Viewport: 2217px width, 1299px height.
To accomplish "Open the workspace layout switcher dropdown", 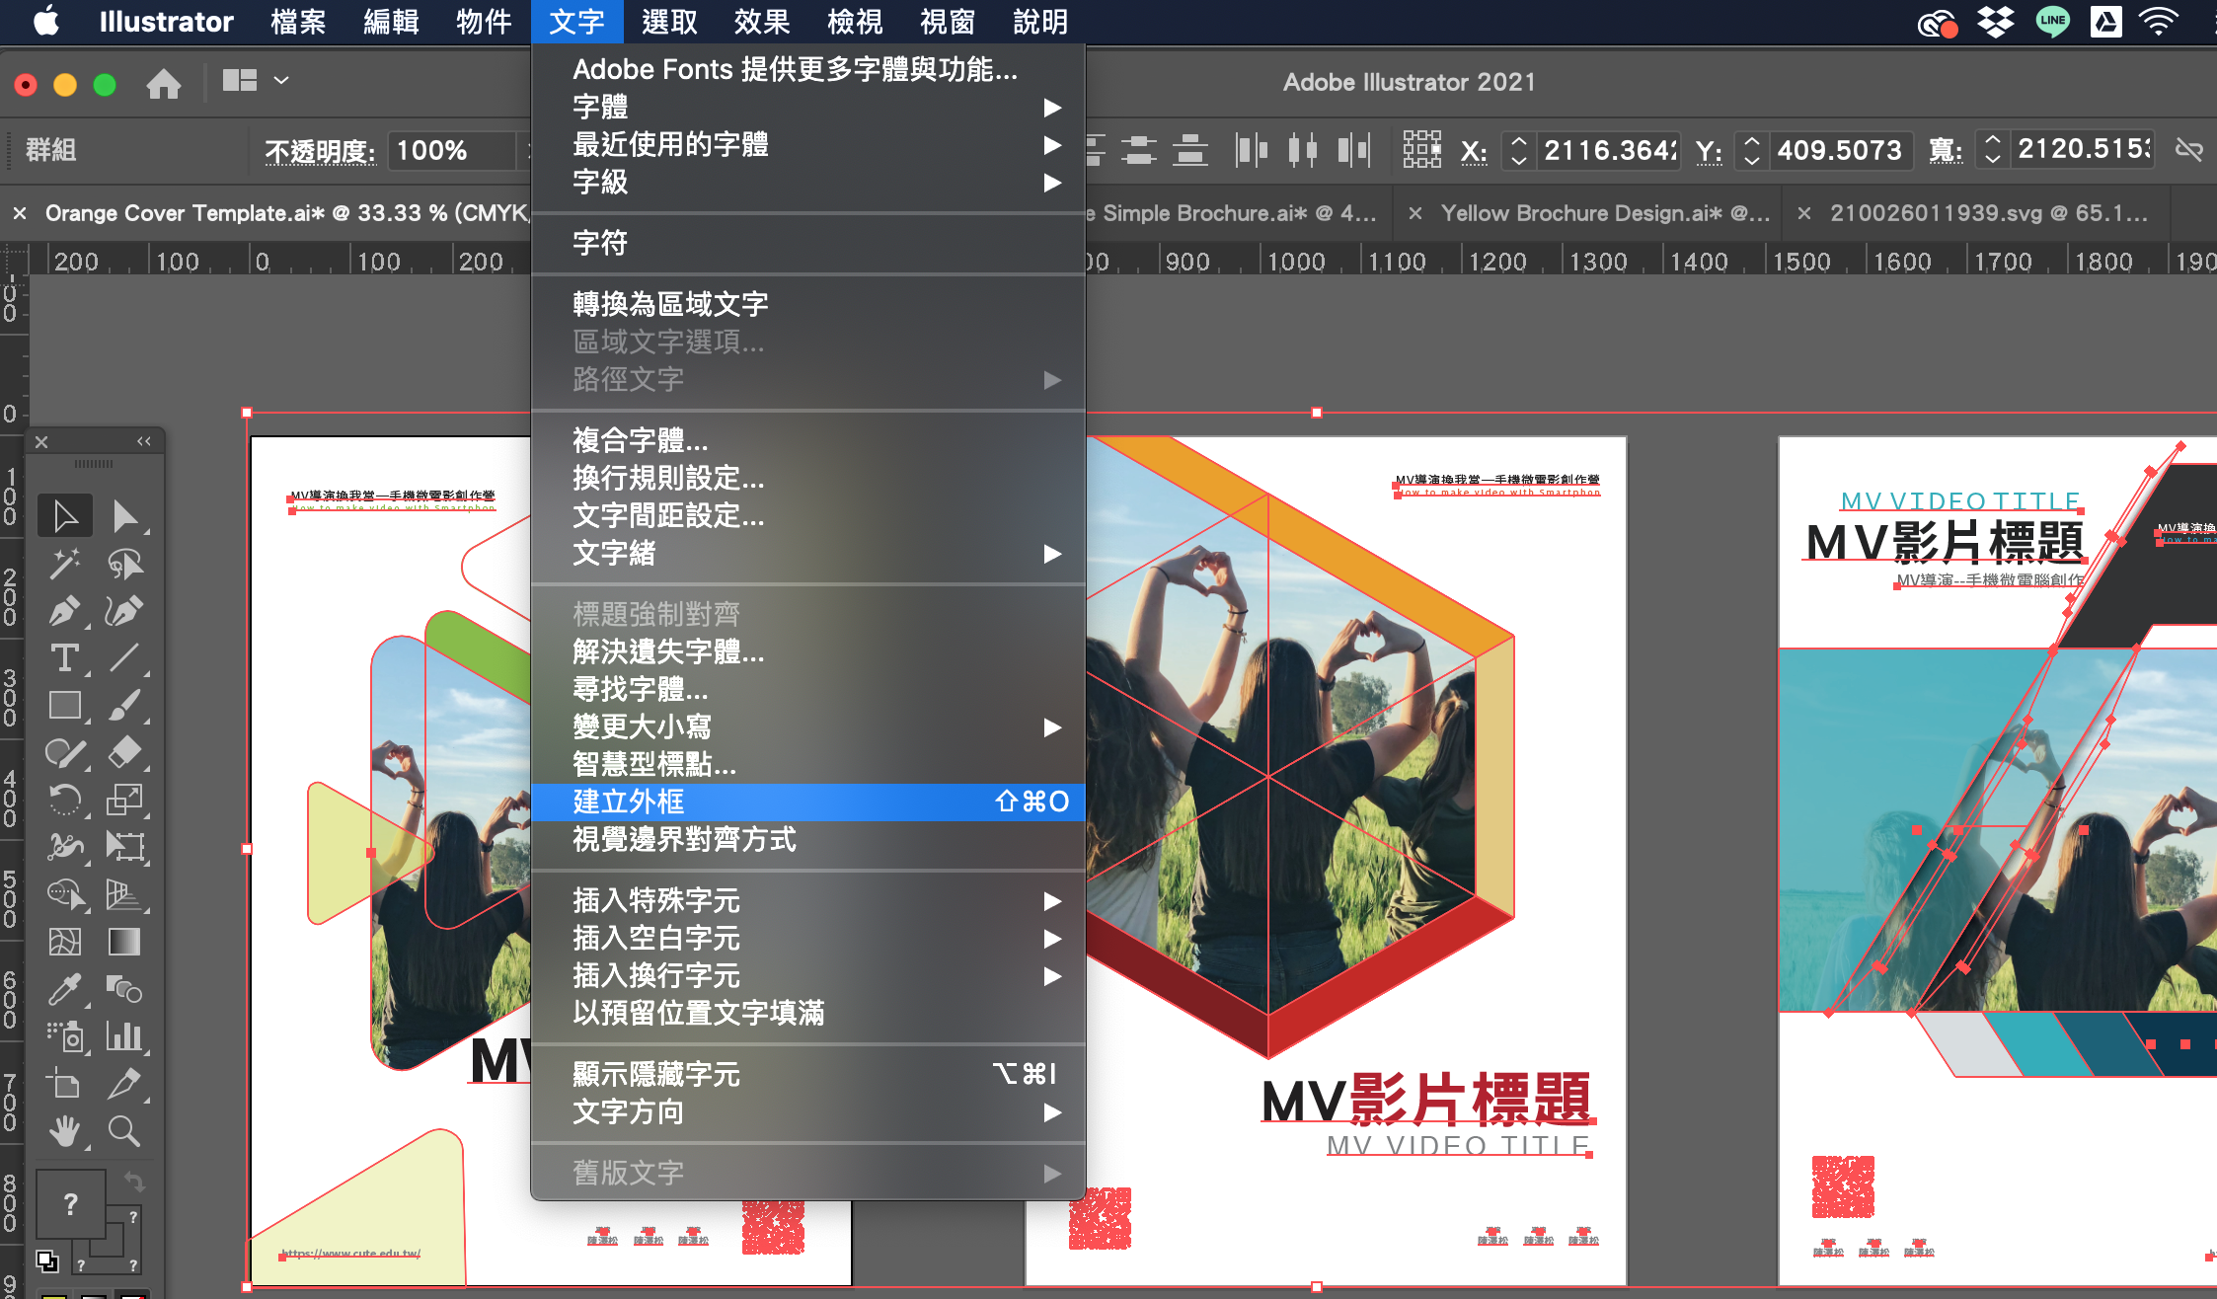I will pyautogui.click(x=254, y=81).
